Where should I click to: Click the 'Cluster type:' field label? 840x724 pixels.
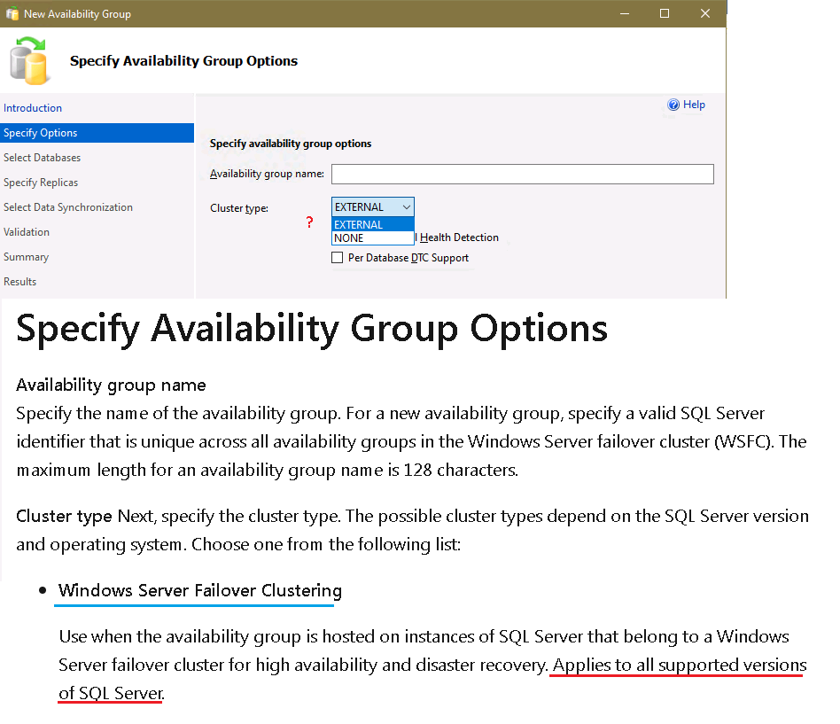coord(239,208)
